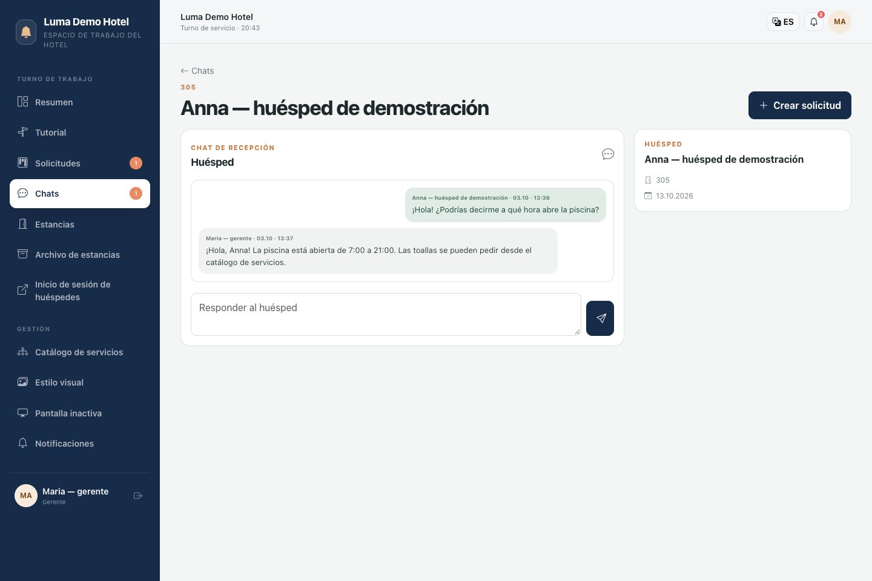Click the hotel bell logo icon
The width and height of the screenshot is (872, 581).
[26, 32]
